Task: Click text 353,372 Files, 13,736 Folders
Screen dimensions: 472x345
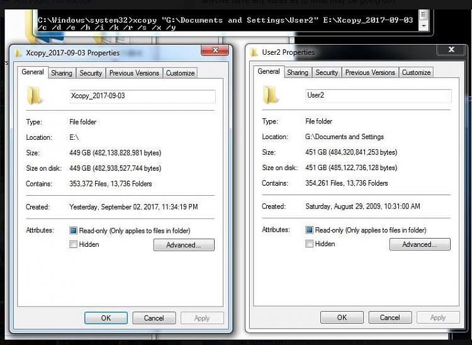Action: tap(111, 184)
